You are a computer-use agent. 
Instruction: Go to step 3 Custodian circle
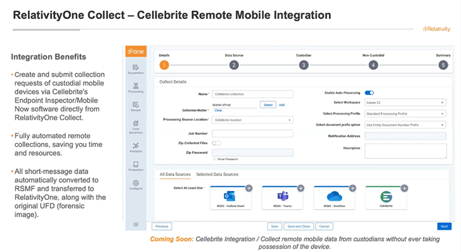[x=304, y=65]
